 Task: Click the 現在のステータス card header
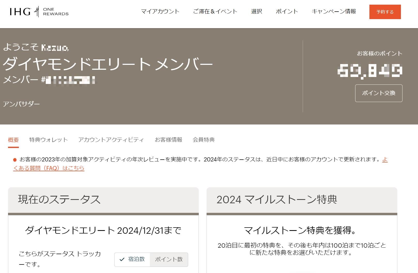pyautogui.click(x=103, y=200)
